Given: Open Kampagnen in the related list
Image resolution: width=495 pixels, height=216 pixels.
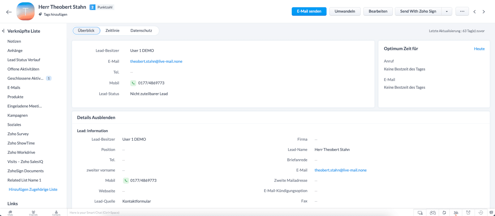Looking at the screenshot, I should (x=18, y=115).
